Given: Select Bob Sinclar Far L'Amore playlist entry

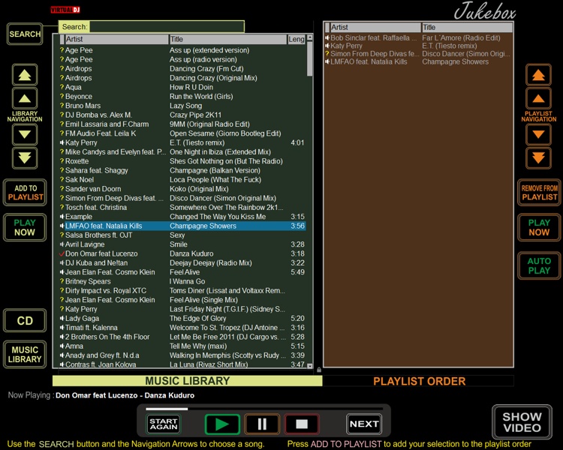Looking at the screenshot, I should pyautogui.click(x=418, y=38).
